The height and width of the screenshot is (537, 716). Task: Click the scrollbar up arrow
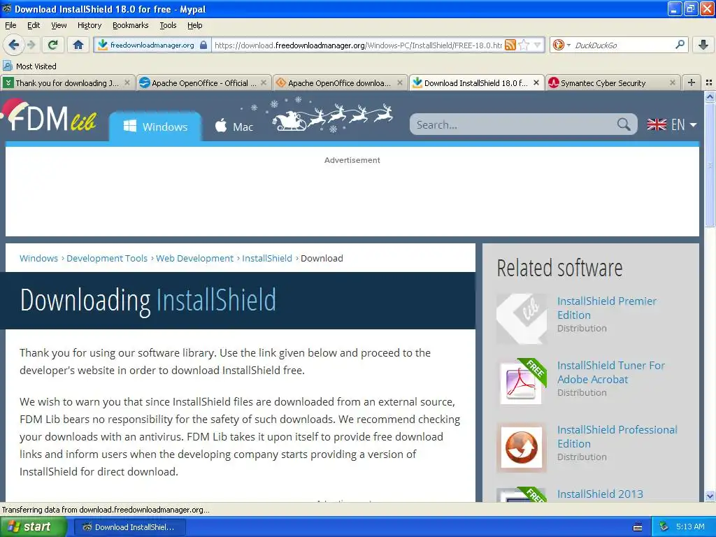pyautogui.click(x=710, y=96)
